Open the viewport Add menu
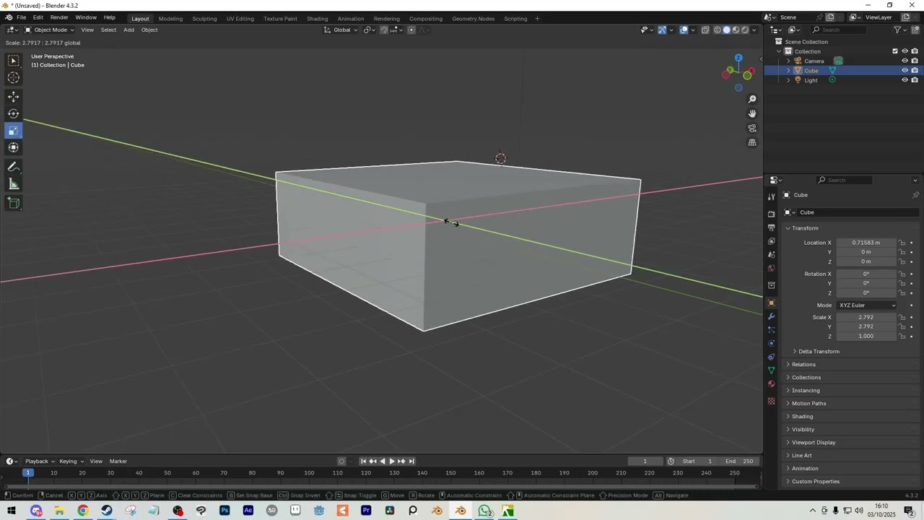Screen dimensions: 924x520 tap(128, 30)
